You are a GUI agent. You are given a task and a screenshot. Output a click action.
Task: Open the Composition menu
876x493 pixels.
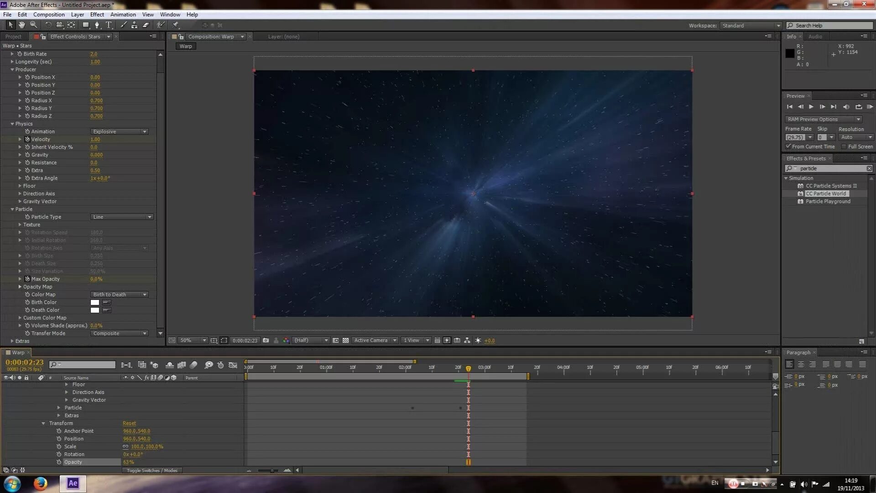(x=49, y=14)
